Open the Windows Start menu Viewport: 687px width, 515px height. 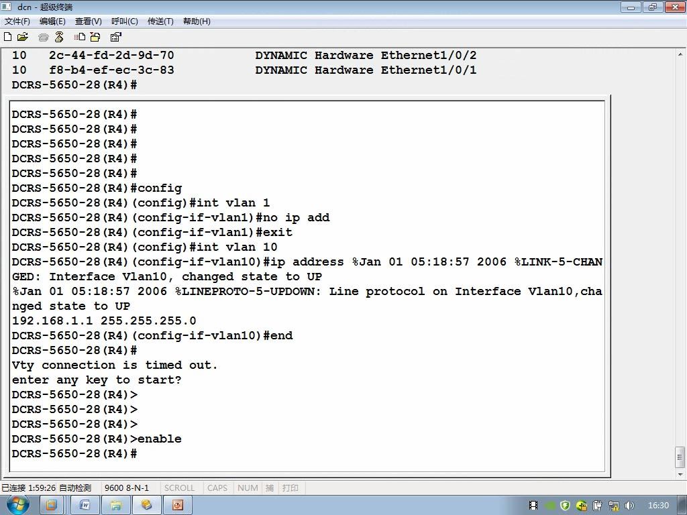tap(17, 505)
